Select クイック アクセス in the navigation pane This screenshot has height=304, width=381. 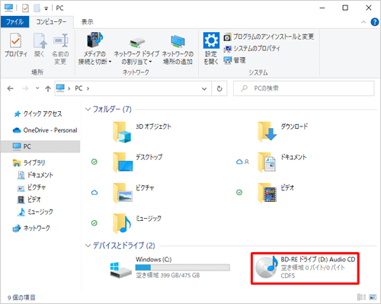pyautogui.click(x=37, y=114)
